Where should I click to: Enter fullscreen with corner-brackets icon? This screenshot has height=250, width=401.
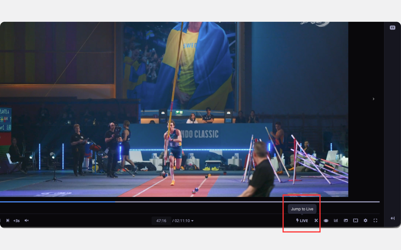point(375,220)
